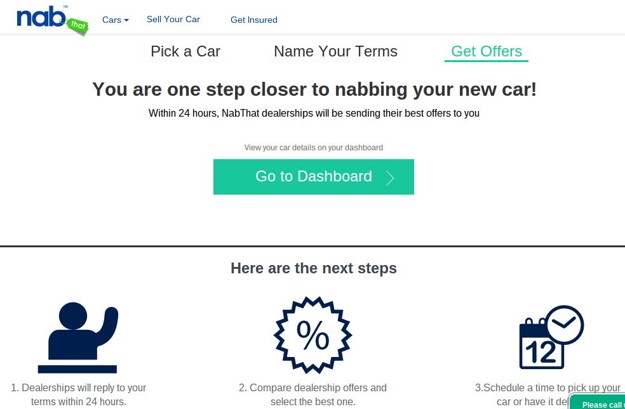Click the 'Schedule a time to pick up' step text

[x=548, y=394]
